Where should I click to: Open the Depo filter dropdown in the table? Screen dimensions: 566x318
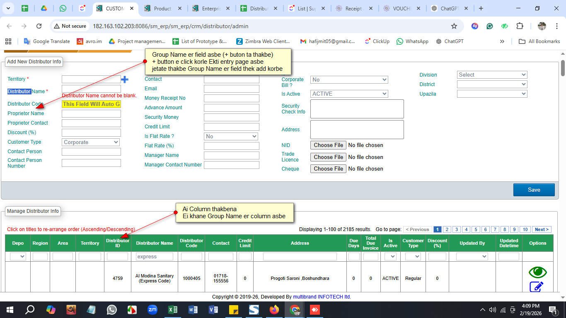(18, 257)
